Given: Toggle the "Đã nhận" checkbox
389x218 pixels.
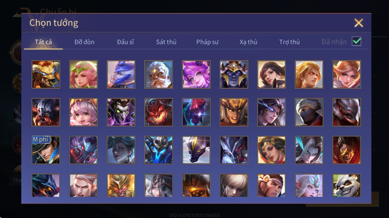Looking at the screenshot, I should [356, 41].
